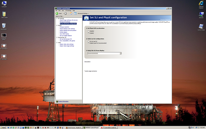The height and width of the screenshot is (129, 206).
Task: Open the Help menu
Action: click(73, 11)
